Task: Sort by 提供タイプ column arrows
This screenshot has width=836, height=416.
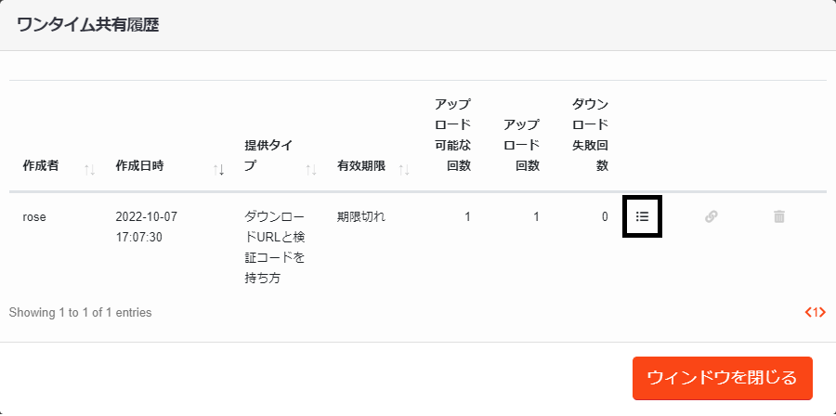Action: point(311,170)
